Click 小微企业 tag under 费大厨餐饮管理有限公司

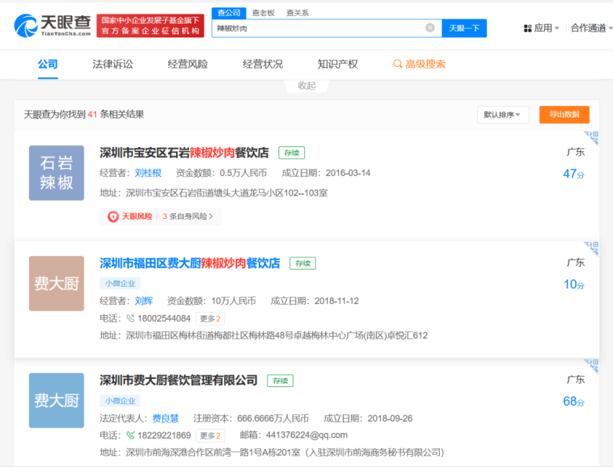click(x=120, y=401)
